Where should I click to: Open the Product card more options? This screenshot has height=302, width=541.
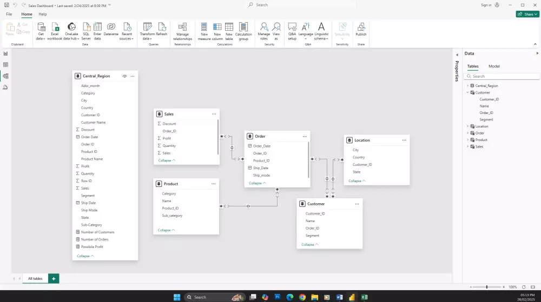click(x=214, y=184)
